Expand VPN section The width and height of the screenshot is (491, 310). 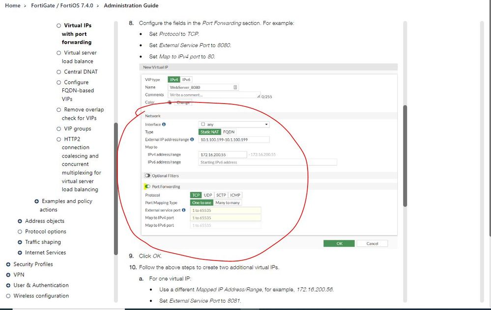[8, 275]
